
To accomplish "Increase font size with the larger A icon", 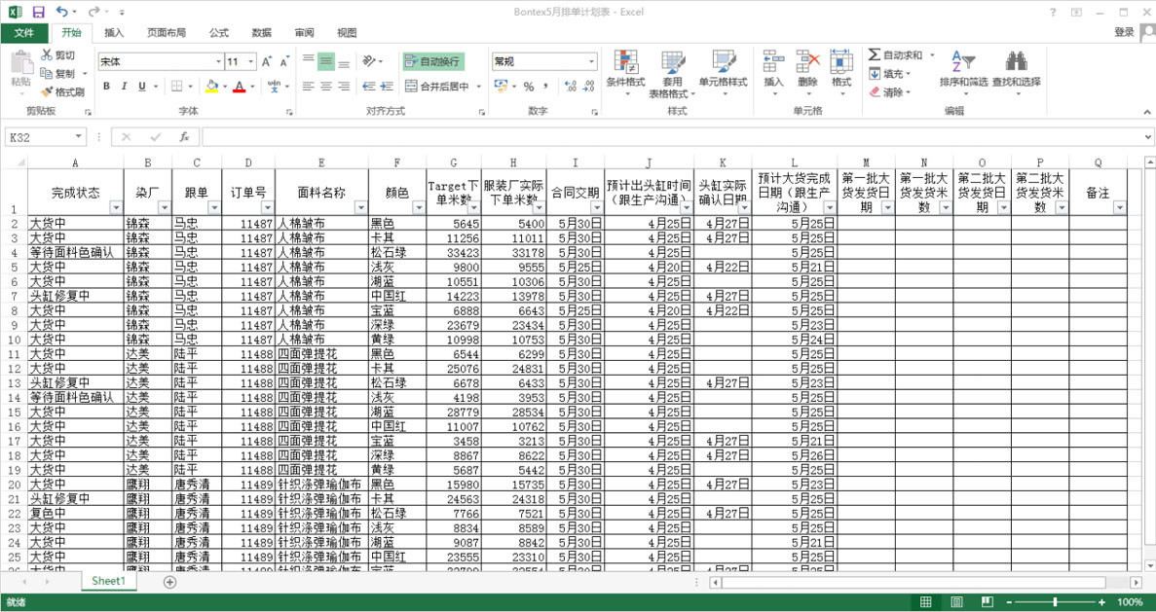I will click(266, 62).
